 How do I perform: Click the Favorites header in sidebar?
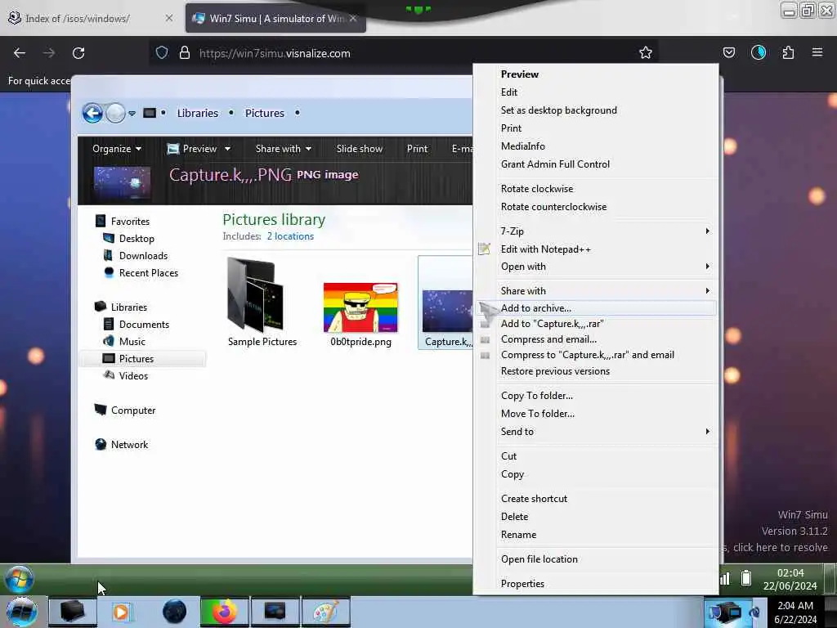(x=130, y=221)
